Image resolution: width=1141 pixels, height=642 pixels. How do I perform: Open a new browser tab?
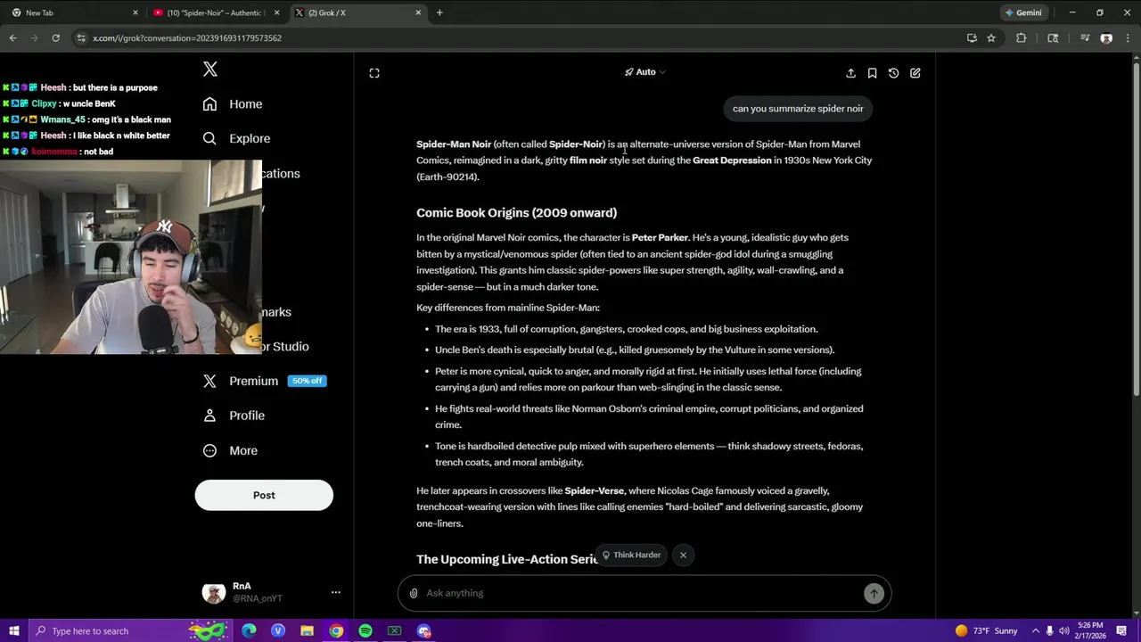pyautogui.click(x=439, y=12)
